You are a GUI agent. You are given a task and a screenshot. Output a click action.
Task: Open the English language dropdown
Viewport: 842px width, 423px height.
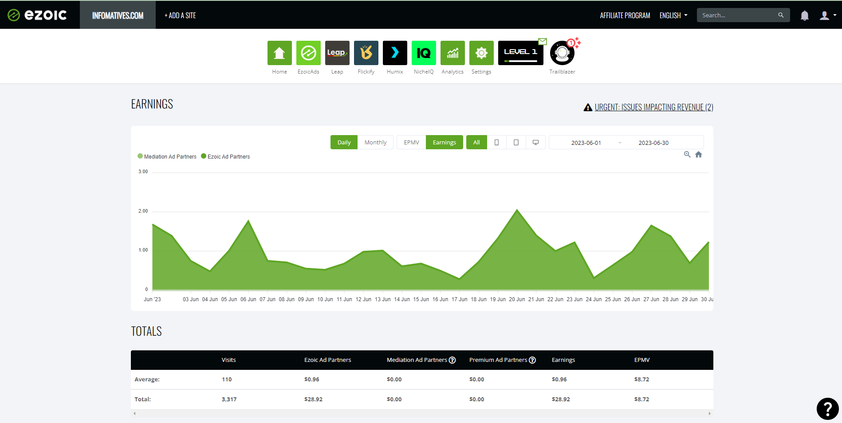click(x=673, y=16)
